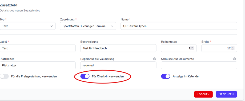Viewport: 245px width, 101px height.
Task: Open Zuordnung dropdown Sportstätten Buchungen Termine
Action: coord(88,26)
